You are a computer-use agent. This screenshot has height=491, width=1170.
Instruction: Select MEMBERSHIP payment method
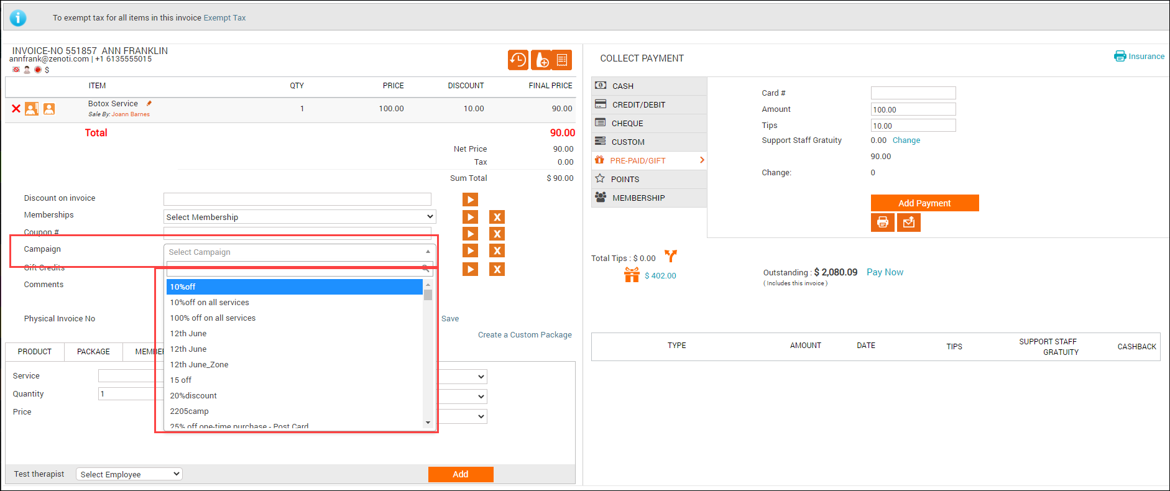point(649,198)
